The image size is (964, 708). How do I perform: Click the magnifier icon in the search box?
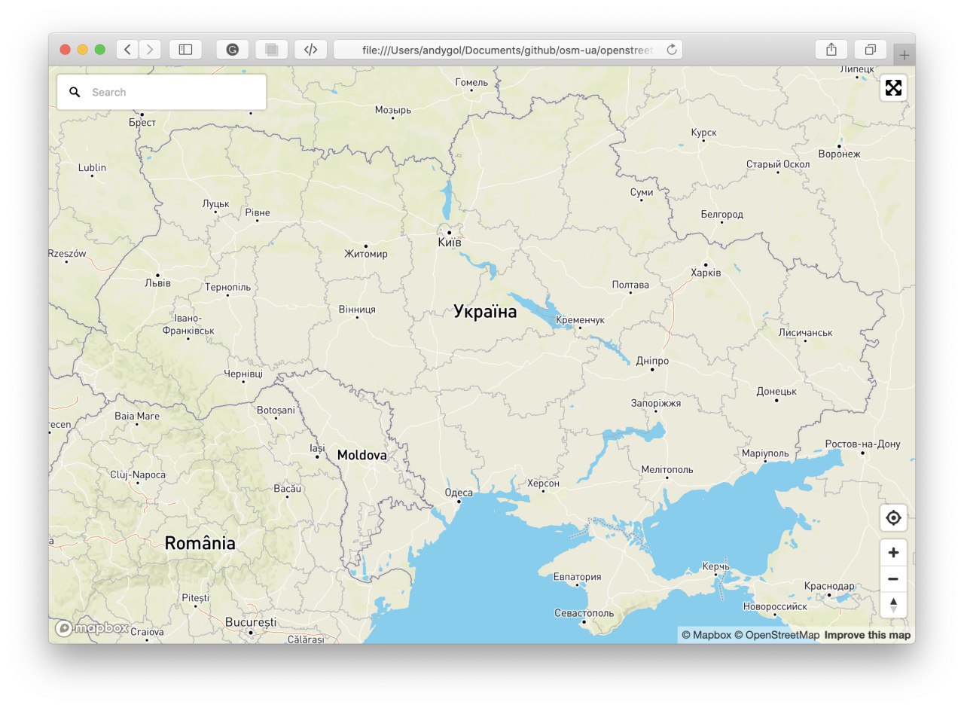(x=75, y=92)
